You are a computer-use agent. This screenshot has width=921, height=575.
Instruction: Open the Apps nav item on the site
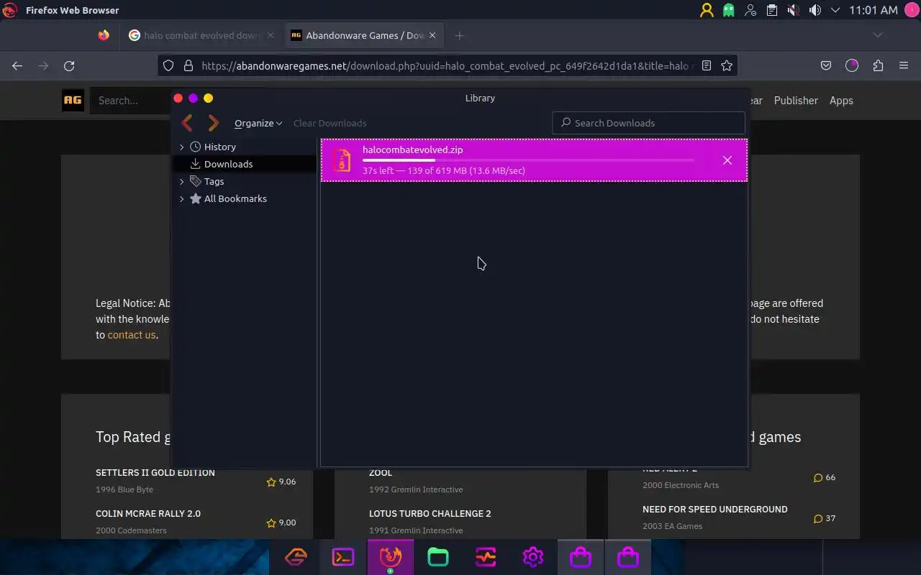coord(841,101)
